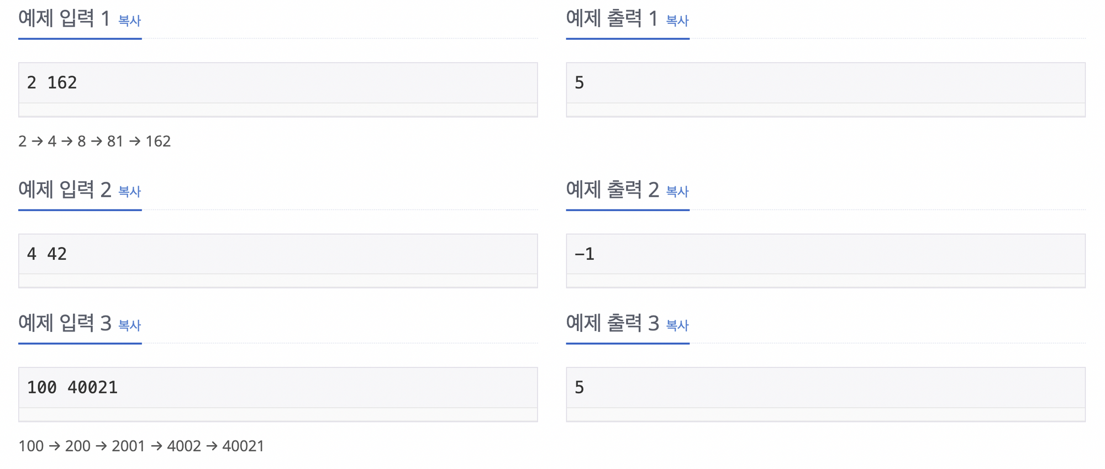Click example output 3 box showing 5
Image resolution: width=1105 pixels, height=469 pixels.
click(x=825, y=388)
